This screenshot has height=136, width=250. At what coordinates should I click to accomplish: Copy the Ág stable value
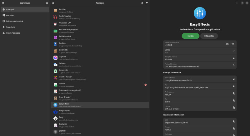pyautogui.click(x=234, y=100)
